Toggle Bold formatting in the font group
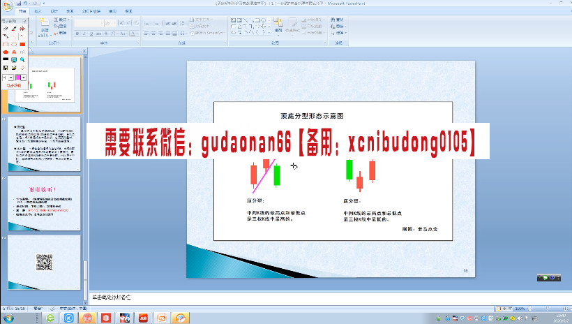Viewport: 572px width, 324px height. 76,33
